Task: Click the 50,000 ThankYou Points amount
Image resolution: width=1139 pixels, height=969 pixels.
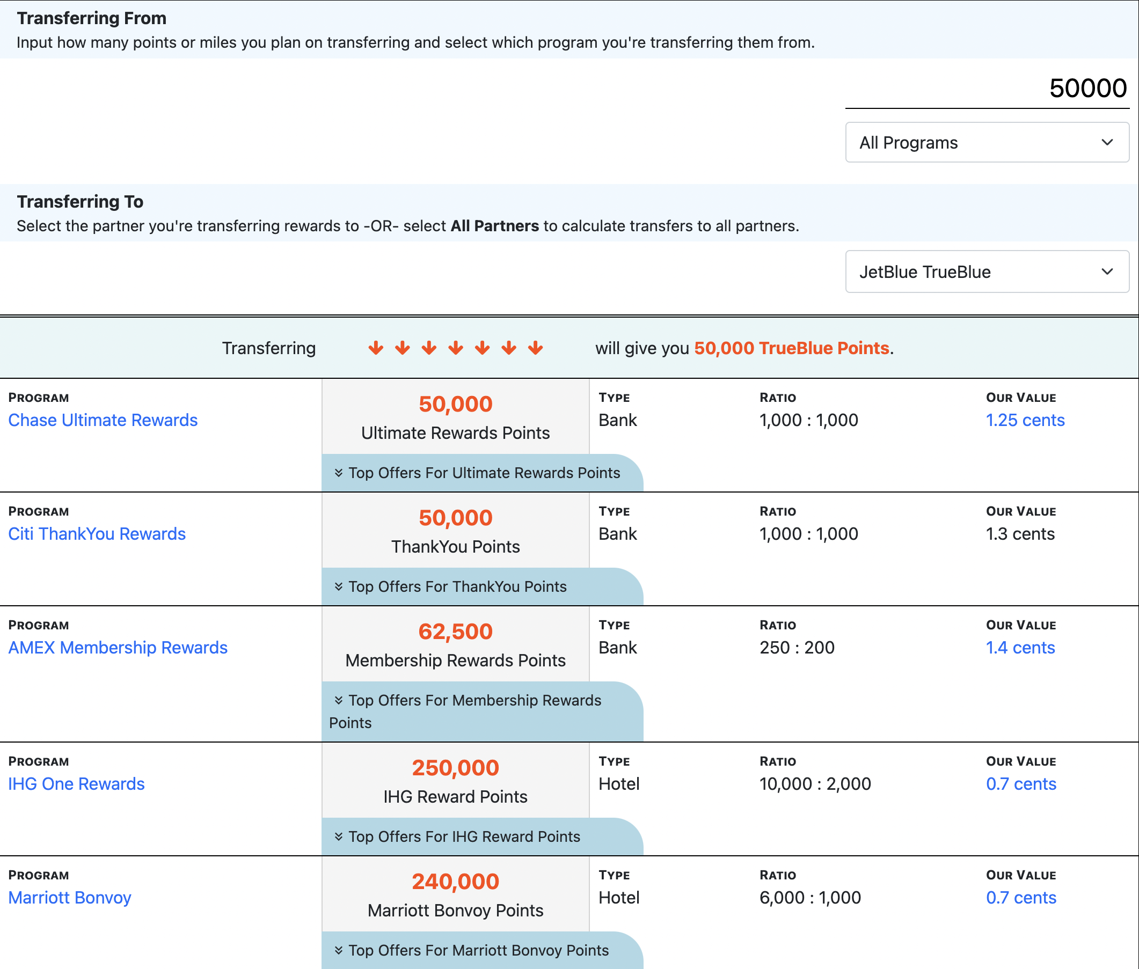Action: click(x=456, y=518)
